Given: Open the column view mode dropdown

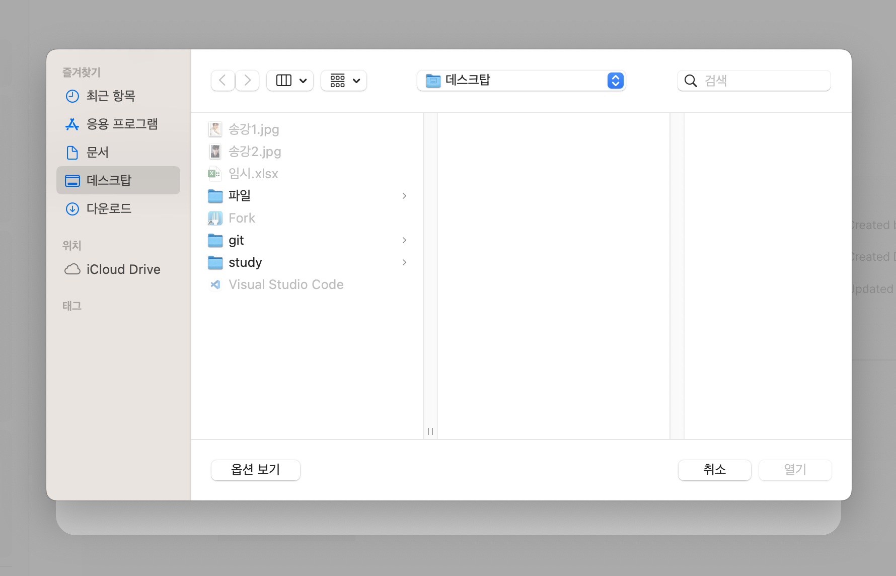Looking at the screenshot, I should point(290,81).
